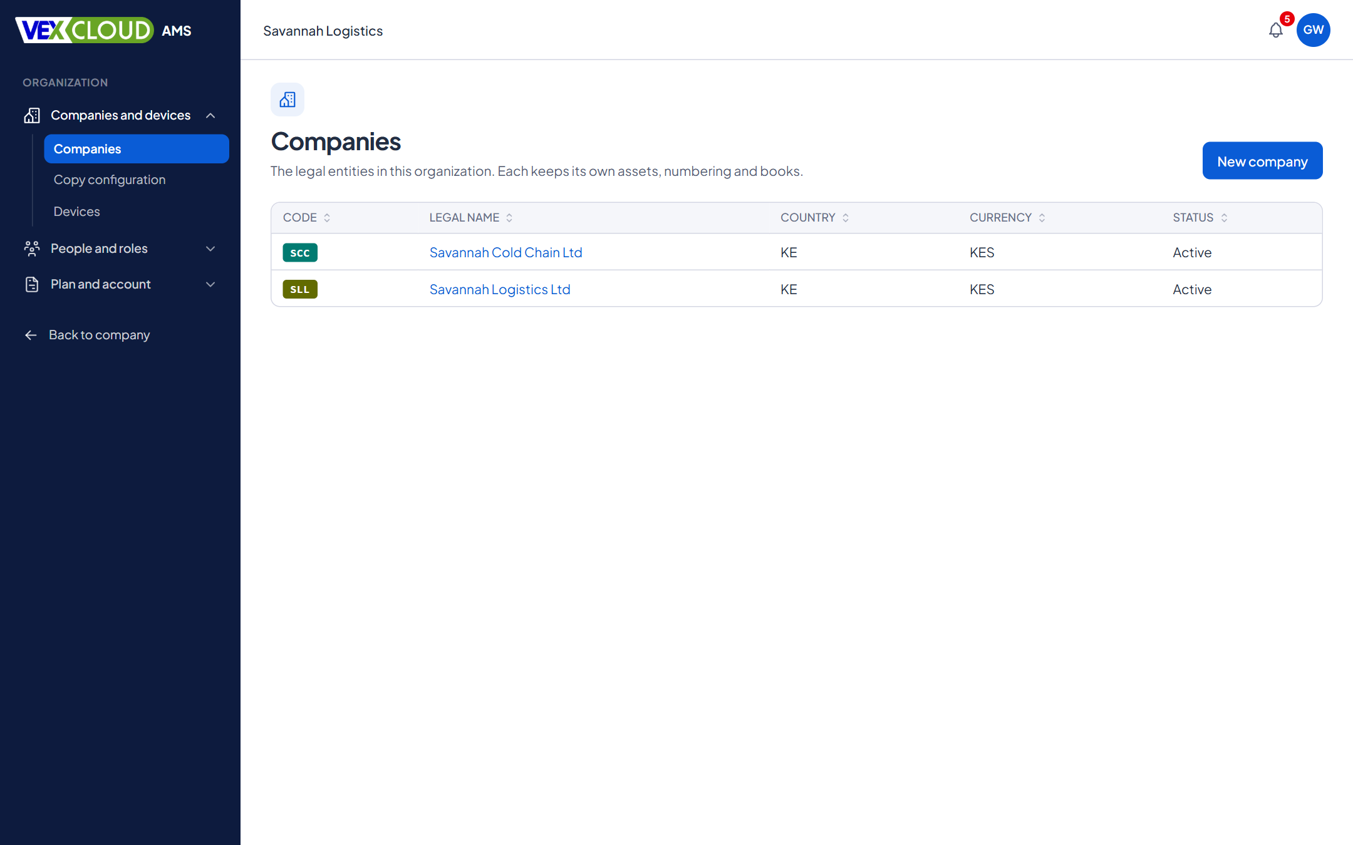This screenshot has height=845, width=1353.
Task: Click the VEXCLOUD AMS logo
Action: click(103, 30)
